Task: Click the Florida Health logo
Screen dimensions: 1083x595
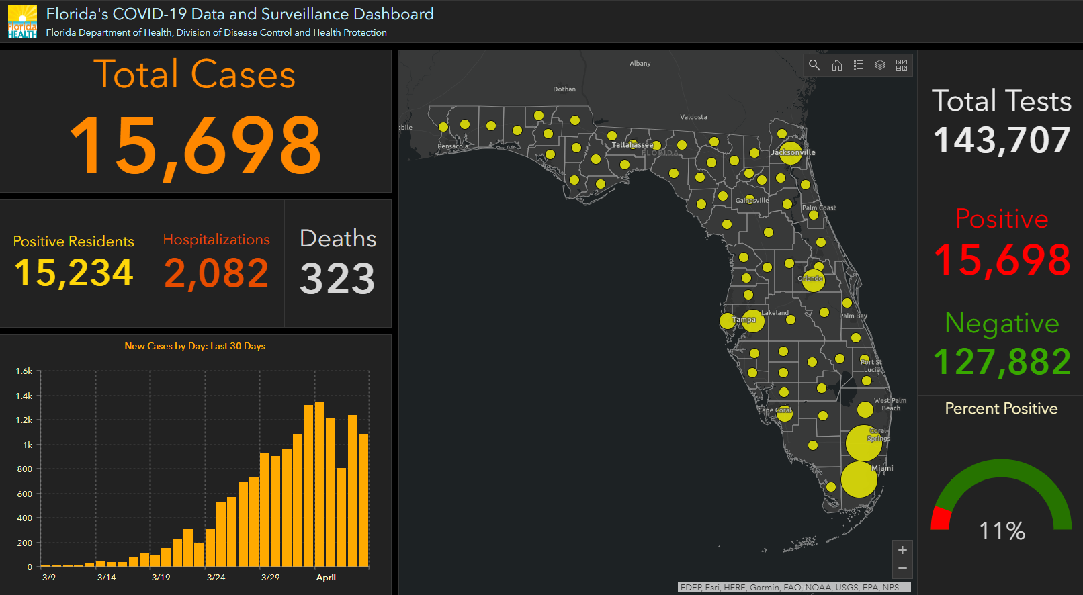Action: (x=22, y=21)
